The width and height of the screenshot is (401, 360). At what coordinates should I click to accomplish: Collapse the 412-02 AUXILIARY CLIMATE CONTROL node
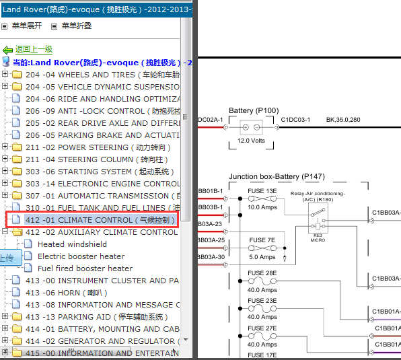(x=5, y=231)
